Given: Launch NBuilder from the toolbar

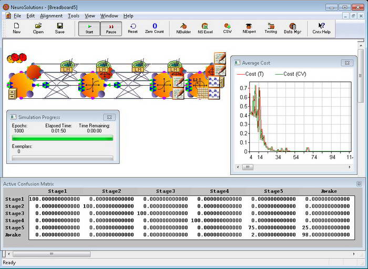Looking at the screenshot, I should coord(183,28).
